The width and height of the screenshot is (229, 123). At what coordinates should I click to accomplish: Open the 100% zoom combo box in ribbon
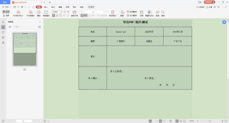coord(57,12)
